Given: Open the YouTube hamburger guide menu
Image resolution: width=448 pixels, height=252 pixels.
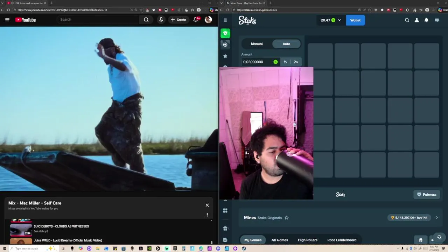Looking at the screenshot, I should 7,20.
